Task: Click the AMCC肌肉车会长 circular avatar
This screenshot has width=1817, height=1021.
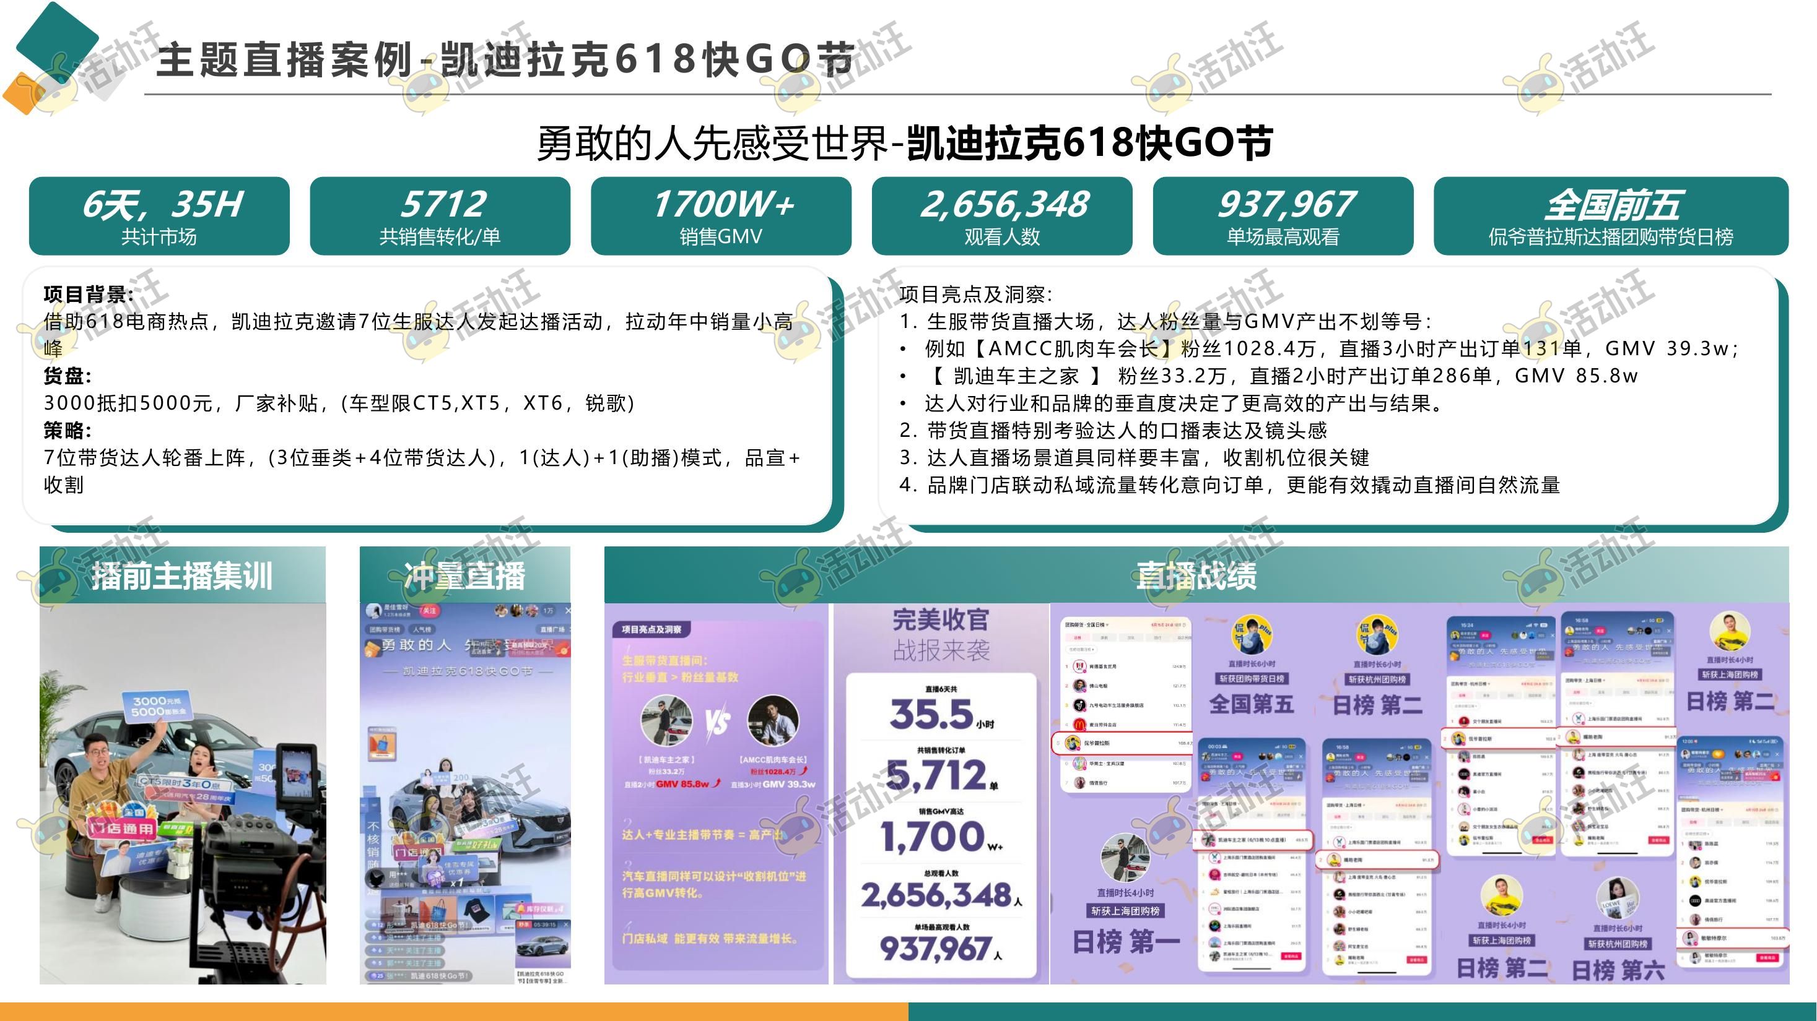Action: (772, 721)
